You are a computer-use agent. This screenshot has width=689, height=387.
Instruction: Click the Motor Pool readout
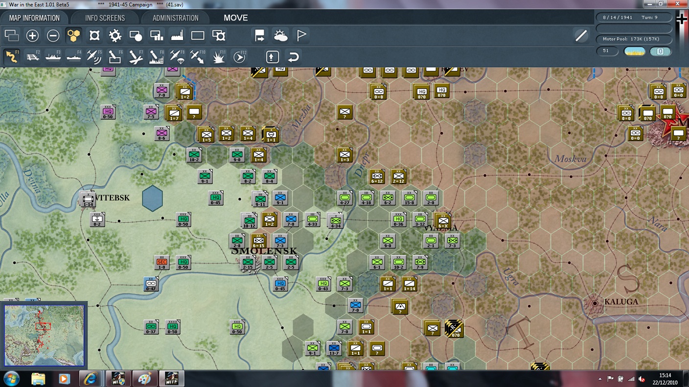coord(634,39)
